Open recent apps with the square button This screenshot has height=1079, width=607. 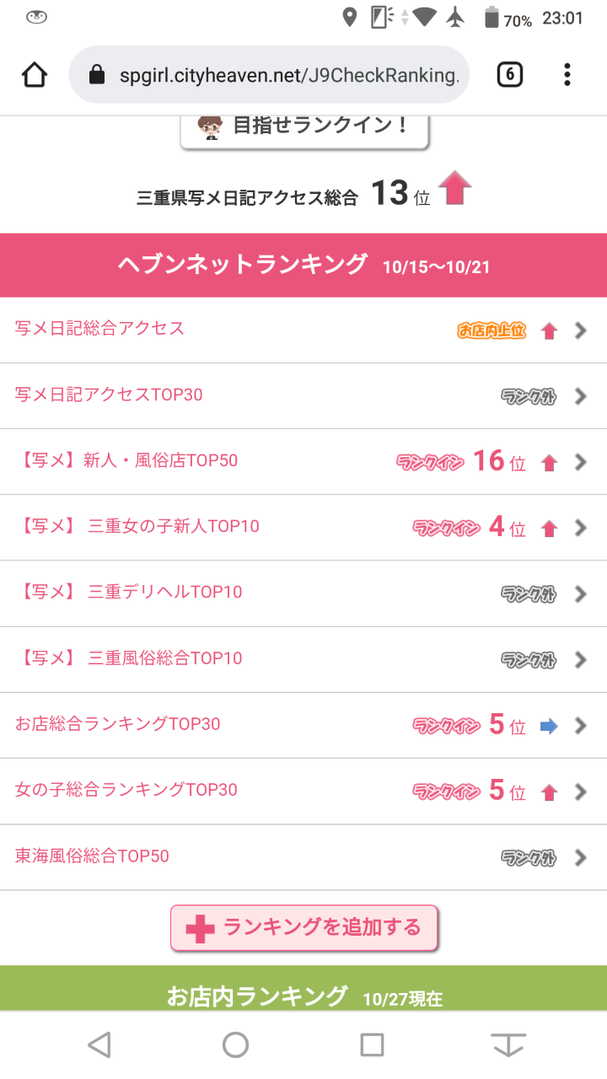pyautogui.click(x=372, y=1045)
